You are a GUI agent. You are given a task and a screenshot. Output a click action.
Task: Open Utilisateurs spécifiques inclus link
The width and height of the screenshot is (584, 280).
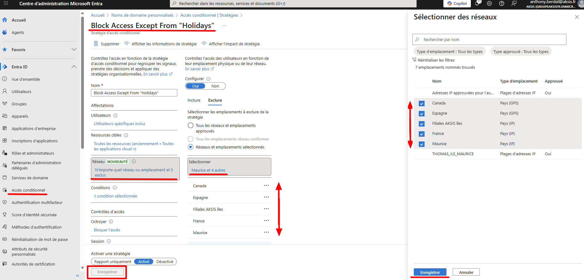coord(119,124)
